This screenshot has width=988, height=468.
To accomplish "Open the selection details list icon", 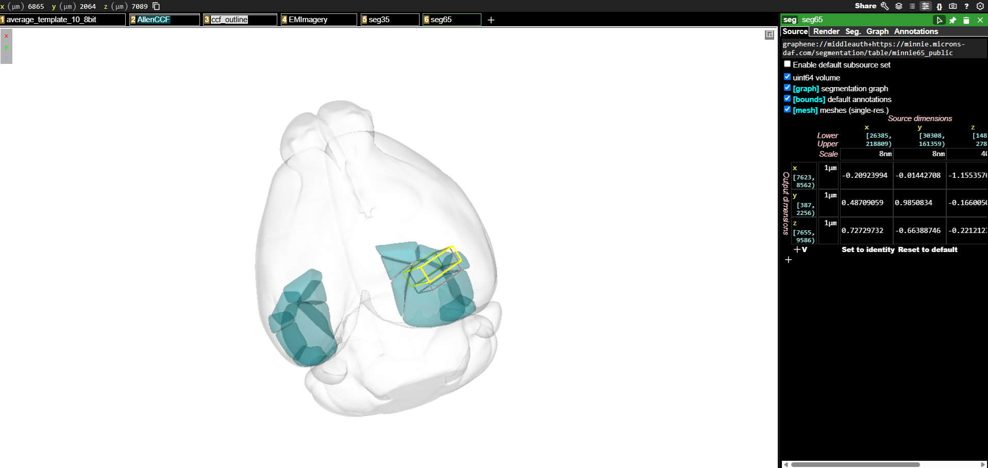I will 912,6.
